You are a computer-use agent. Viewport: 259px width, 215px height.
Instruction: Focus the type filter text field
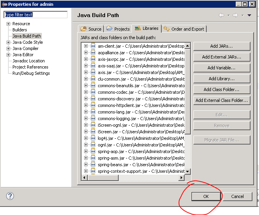(x=35, y=15)
